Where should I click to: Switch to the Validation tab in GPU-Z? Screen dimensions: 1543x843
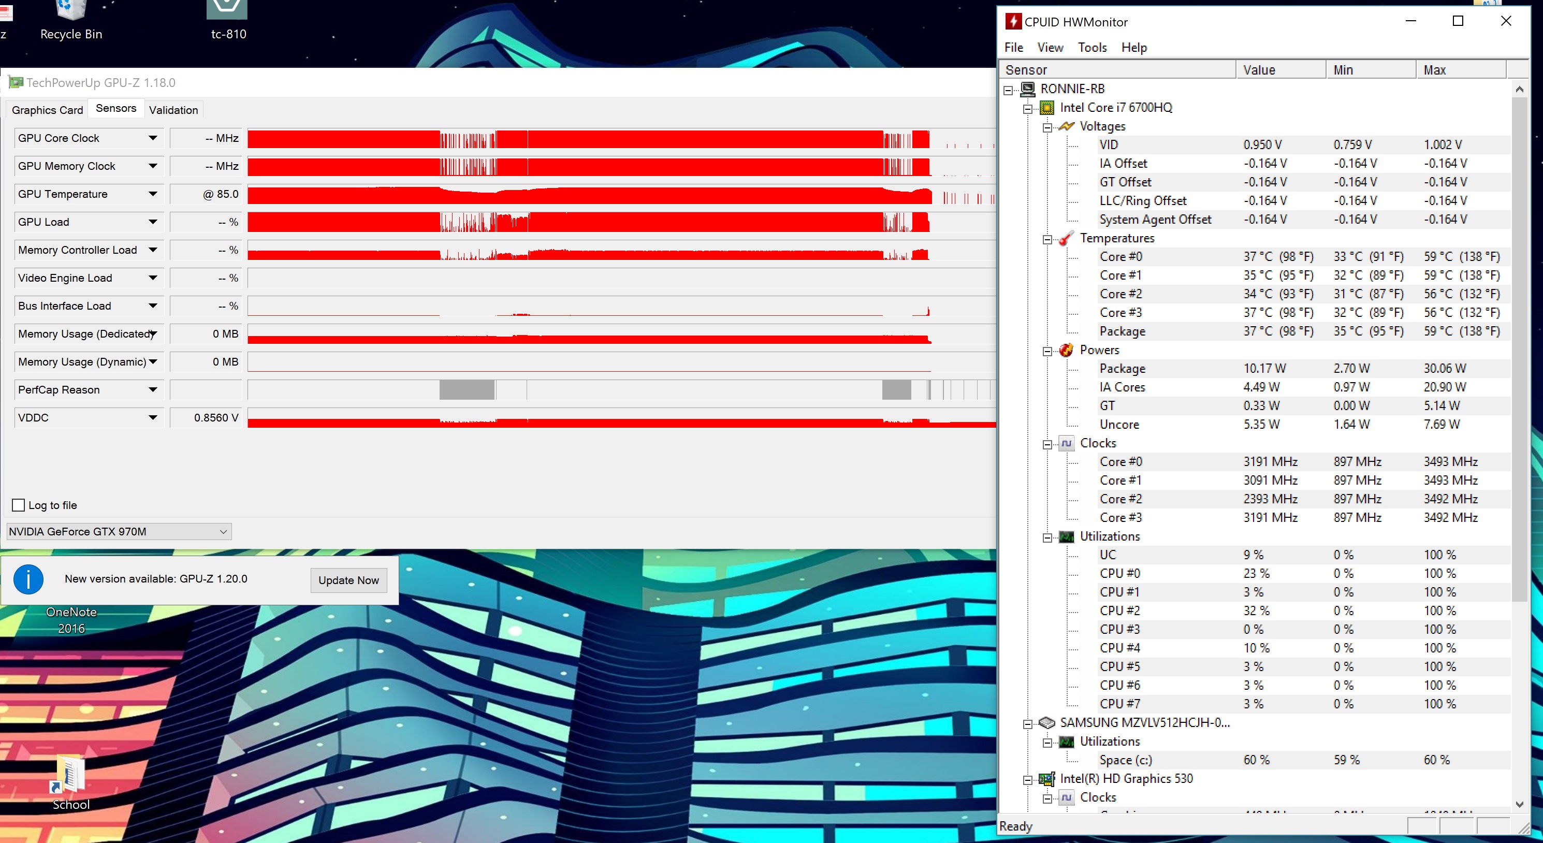[173, 110]
